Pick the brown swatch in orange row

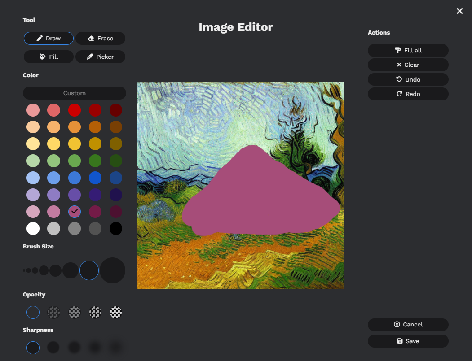point(116,127)
